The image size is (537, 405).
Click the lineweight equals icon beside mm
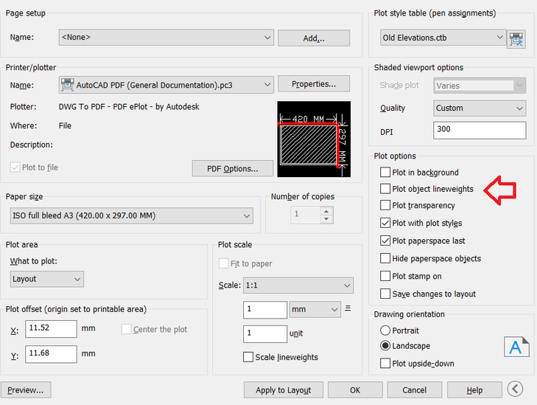(x=348, y=308)
